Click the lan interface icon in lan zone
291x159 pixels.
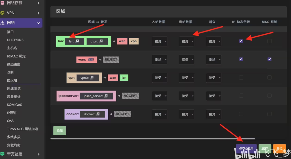pyautogui.click(x=77, y=41)
